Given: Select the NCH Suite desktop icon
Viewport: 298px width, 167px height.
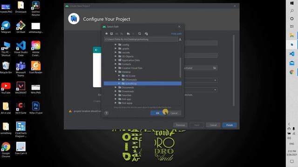Looking at the screenshot, I should coord(20,108).
